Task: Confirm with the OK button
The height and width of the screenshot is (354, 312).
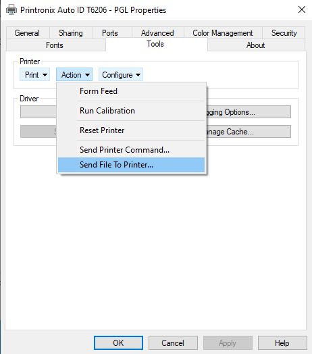Action: point(118,343)
